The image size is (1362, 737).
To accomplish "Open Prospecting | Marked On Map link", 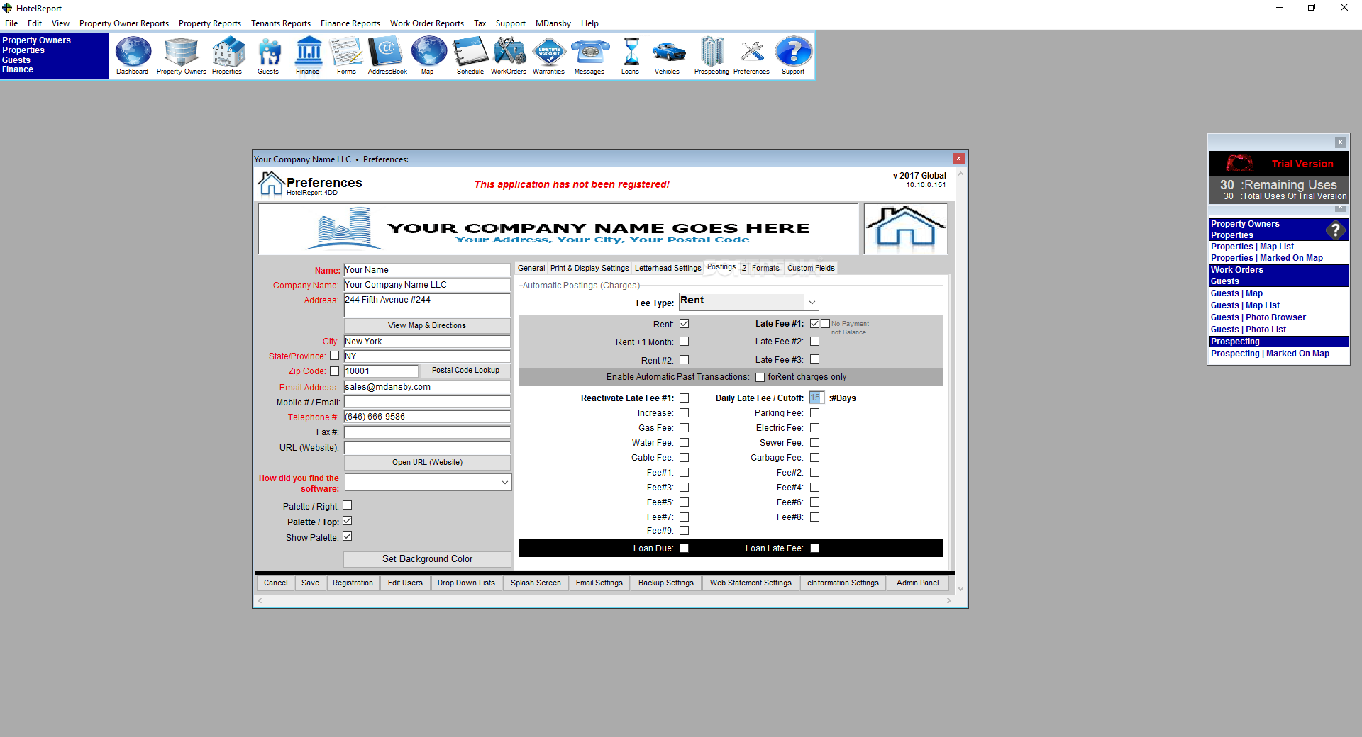I will (1270, 354).
